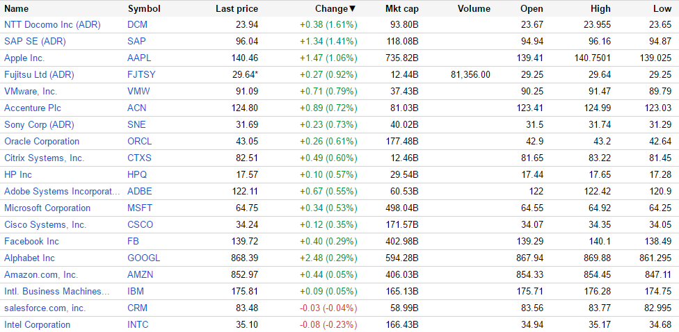679x332 pixels.
Task: Open the VMware, Inc. company page
Action: (31, 91)
